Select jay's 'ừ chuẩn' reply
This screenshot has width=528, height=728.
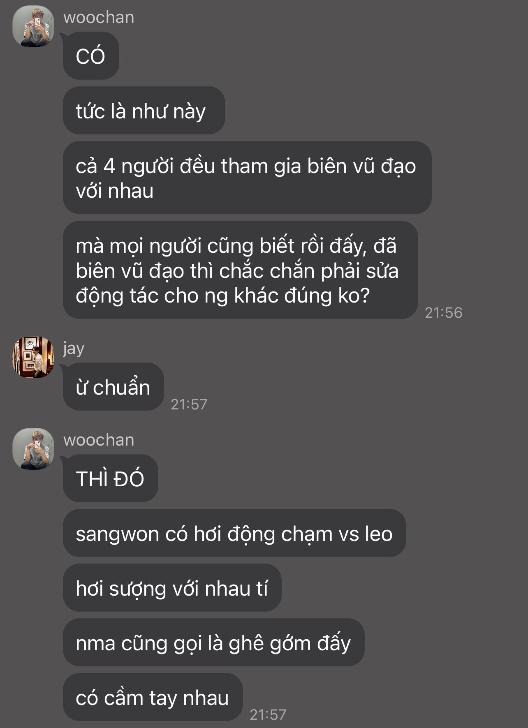tap(113, 387)
